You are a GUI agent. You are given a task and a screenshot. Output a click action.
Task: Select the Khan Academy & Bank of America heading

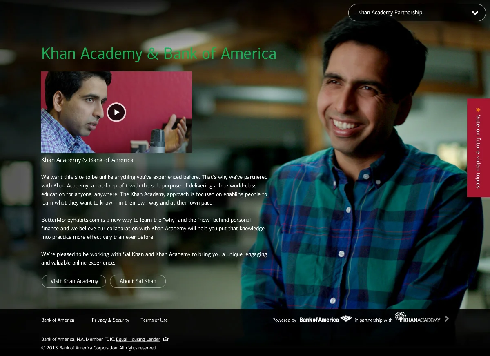[x=159, y=53]
